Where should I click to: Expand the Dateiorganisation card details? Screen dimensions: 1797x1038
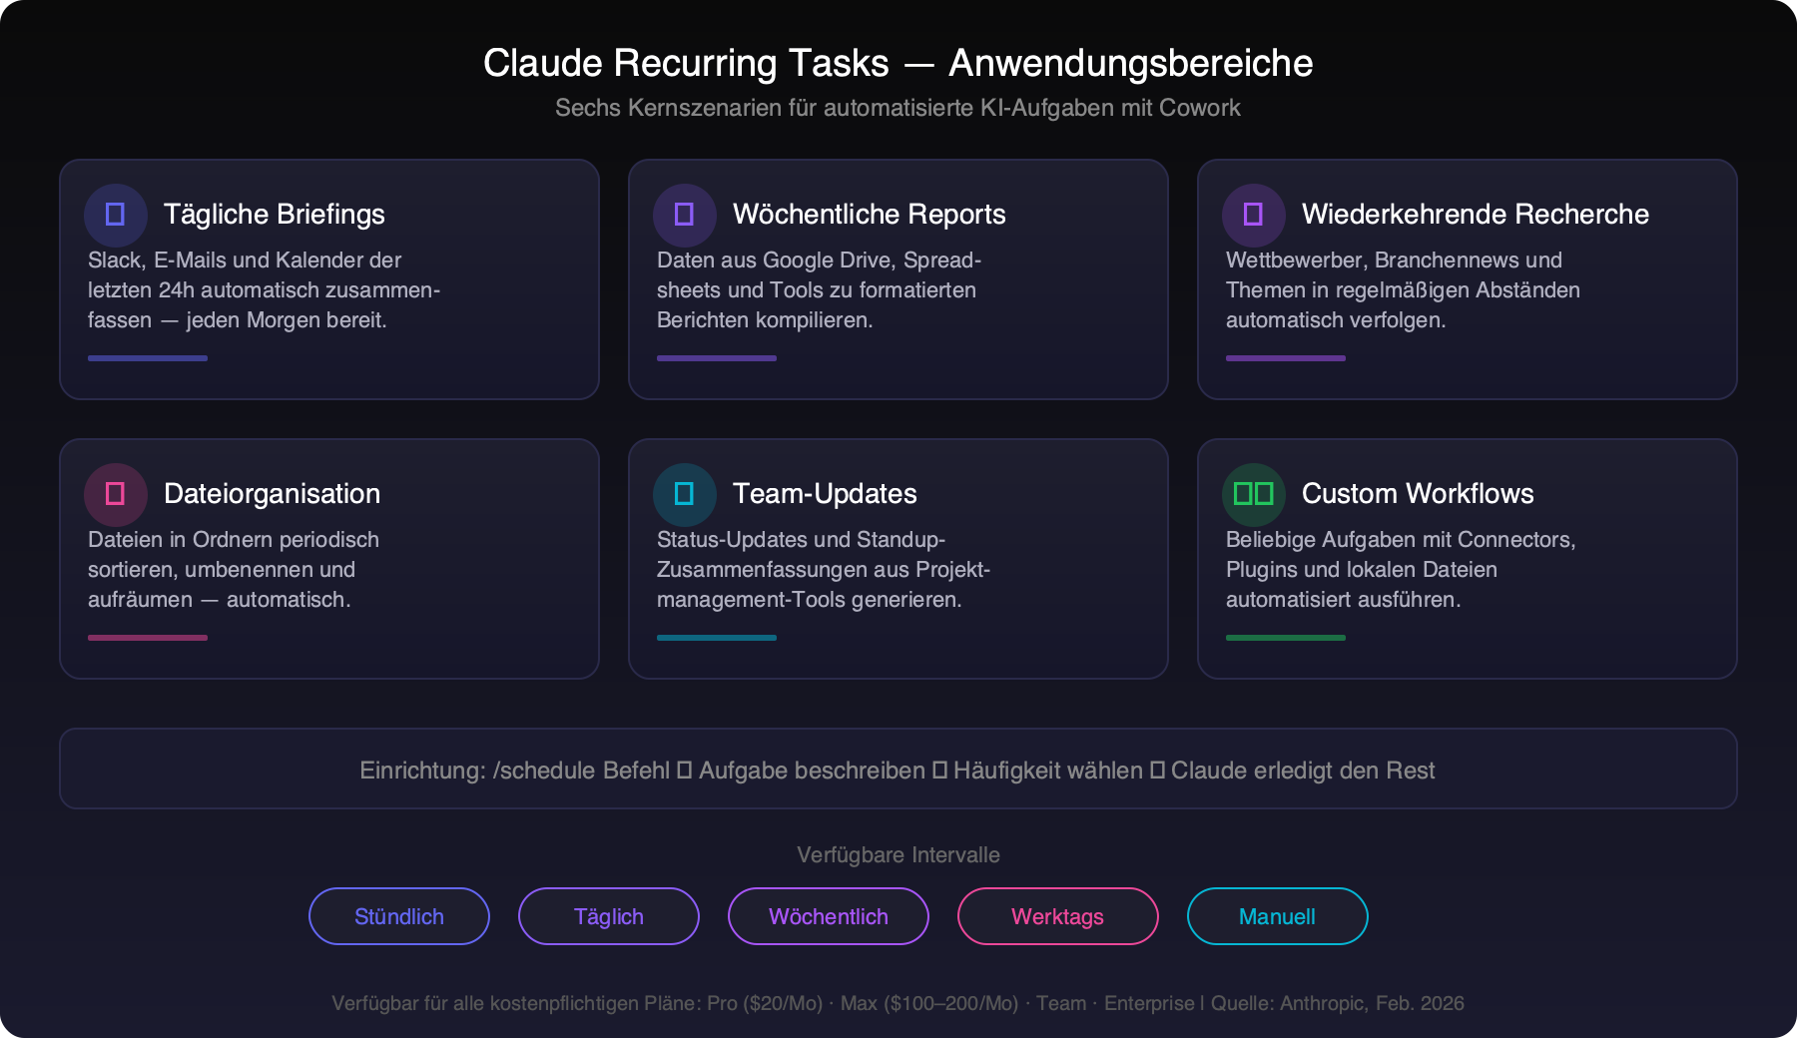pos(329,560)
